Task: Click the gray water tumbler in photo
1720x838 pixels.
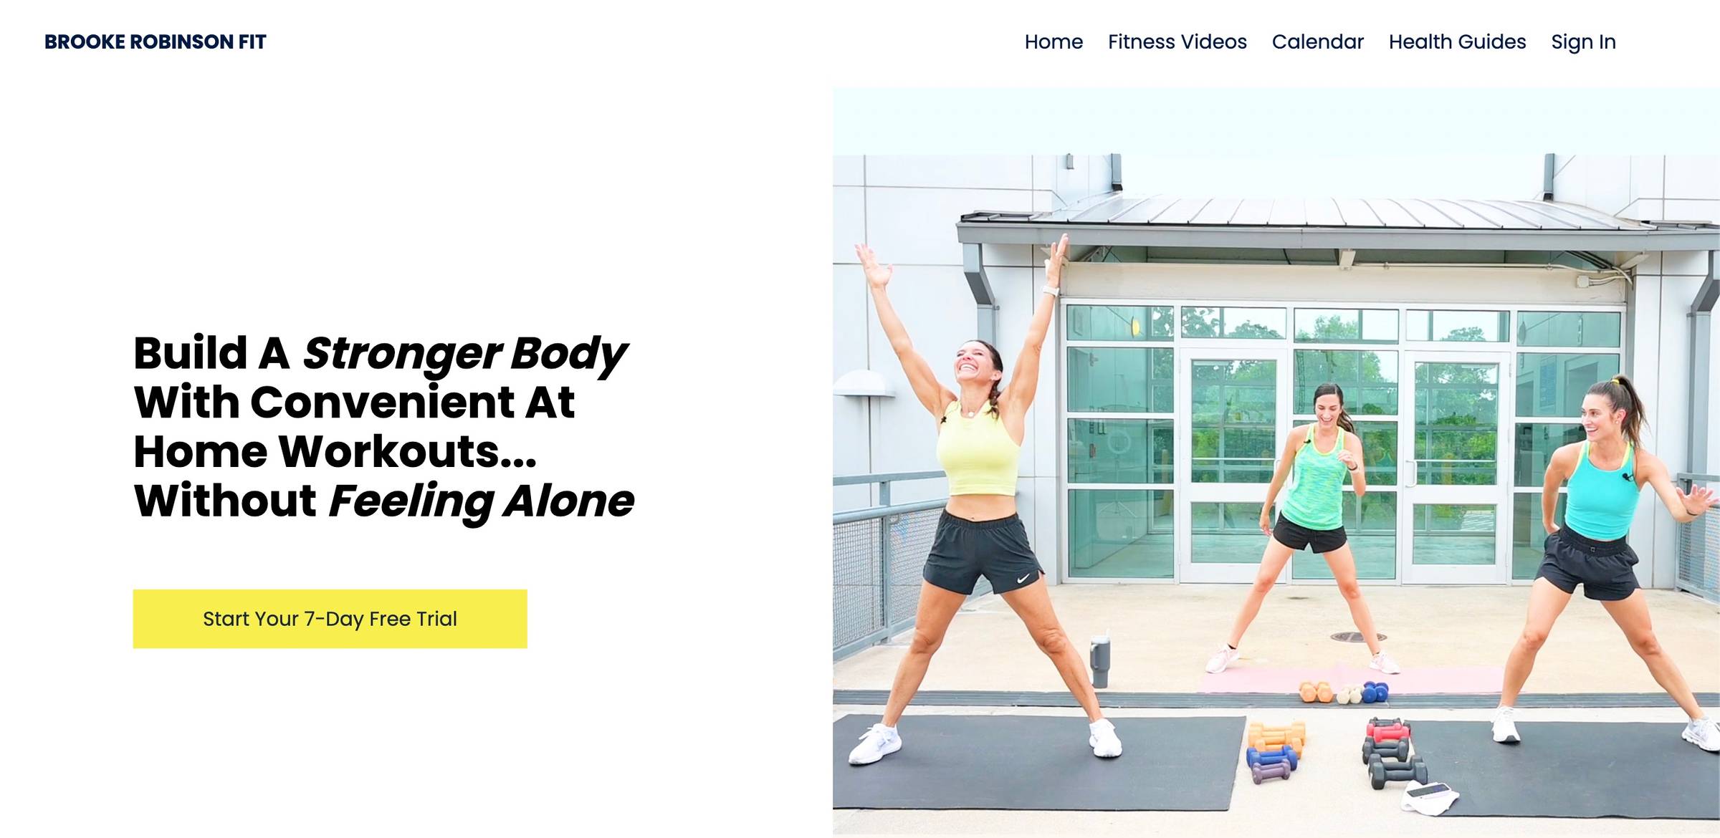Action: coord(1100,661)
